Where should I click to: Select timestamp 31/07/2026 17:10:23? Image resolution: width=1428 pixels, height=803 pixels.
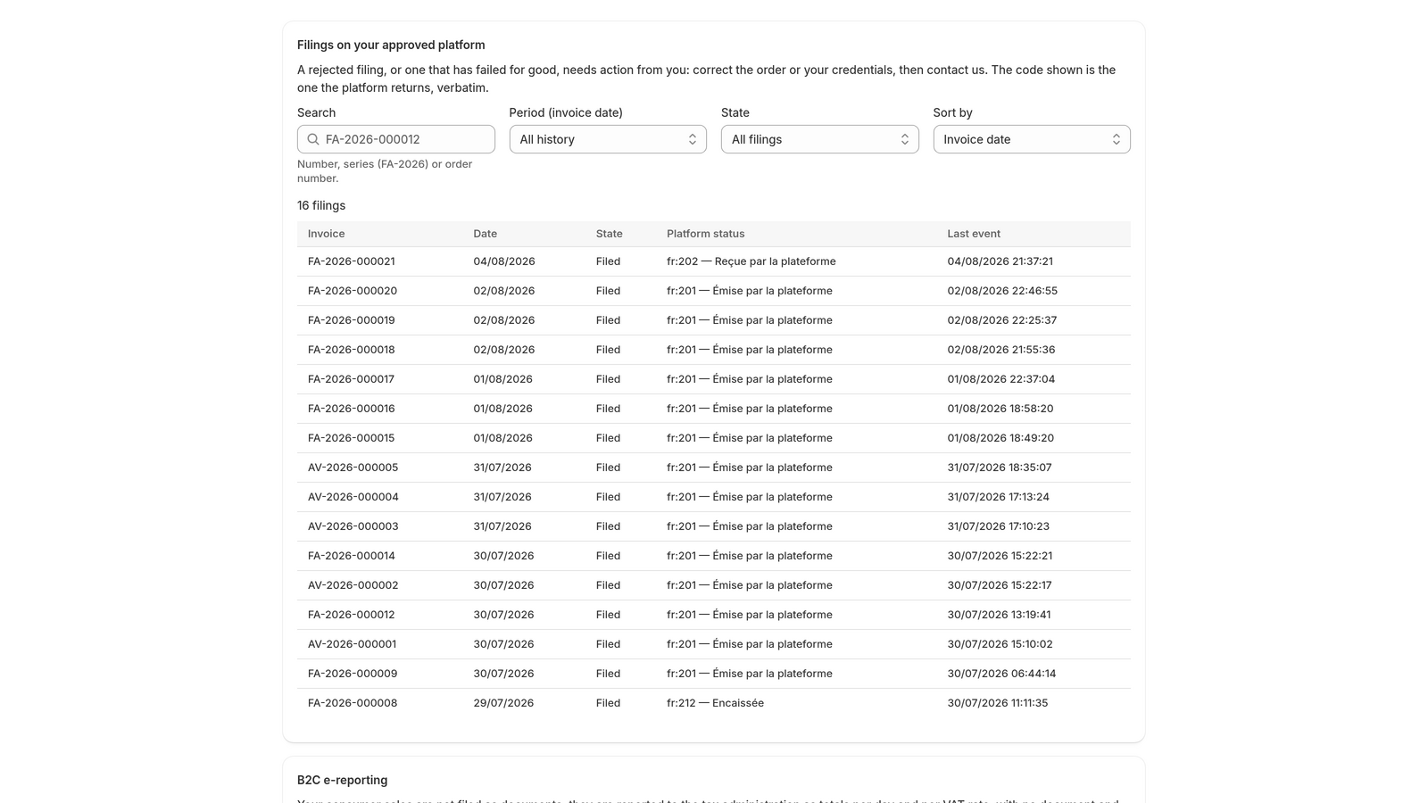pos(999,526)
